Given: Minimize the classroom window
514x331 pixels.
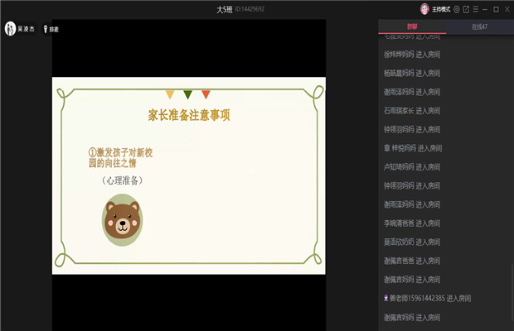Looking at the screenshot, I should pyautogui.click(x=485, y=9).
